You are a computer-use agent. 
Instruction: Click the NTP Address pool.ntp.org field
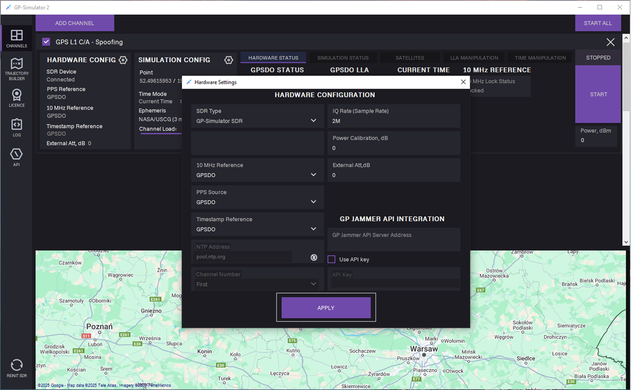(x=243, y=257)
